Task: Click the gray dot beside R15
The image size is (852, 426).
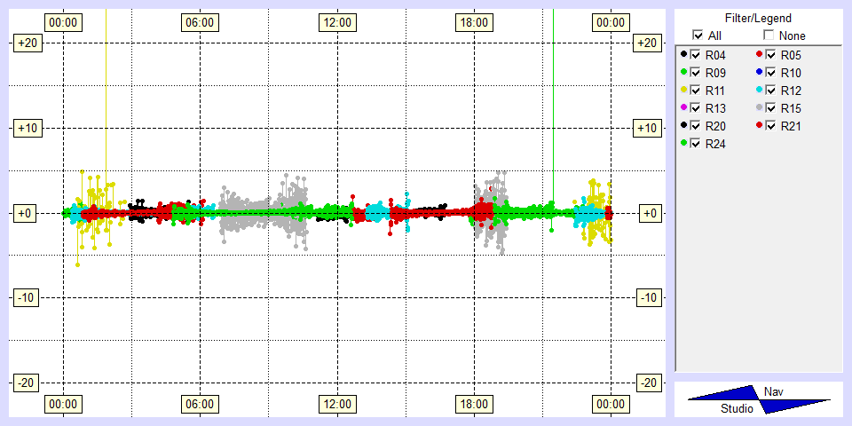Action: coord(759,107)
